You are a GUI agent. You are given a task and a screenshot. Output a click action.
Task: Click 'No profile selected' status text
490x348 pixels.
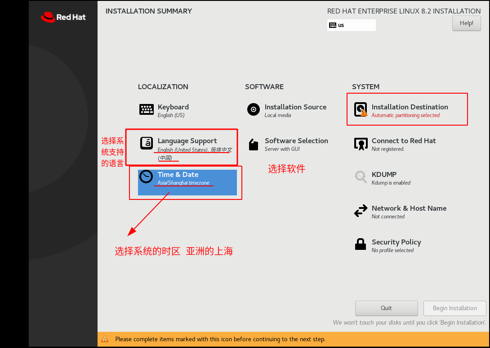392,250
